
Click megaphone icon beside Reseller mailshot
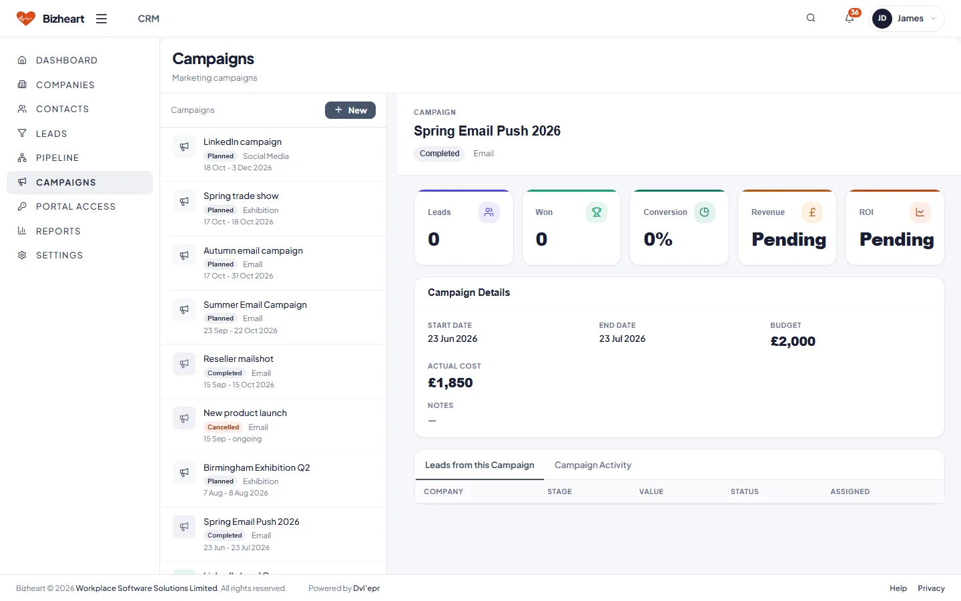[184, 364]
